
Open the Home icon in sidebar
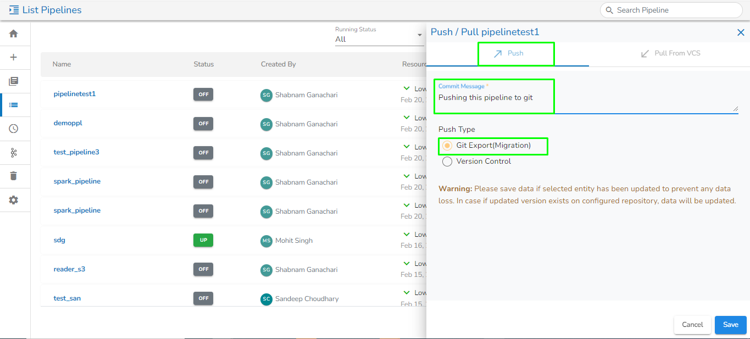click(x=14, y=34)
